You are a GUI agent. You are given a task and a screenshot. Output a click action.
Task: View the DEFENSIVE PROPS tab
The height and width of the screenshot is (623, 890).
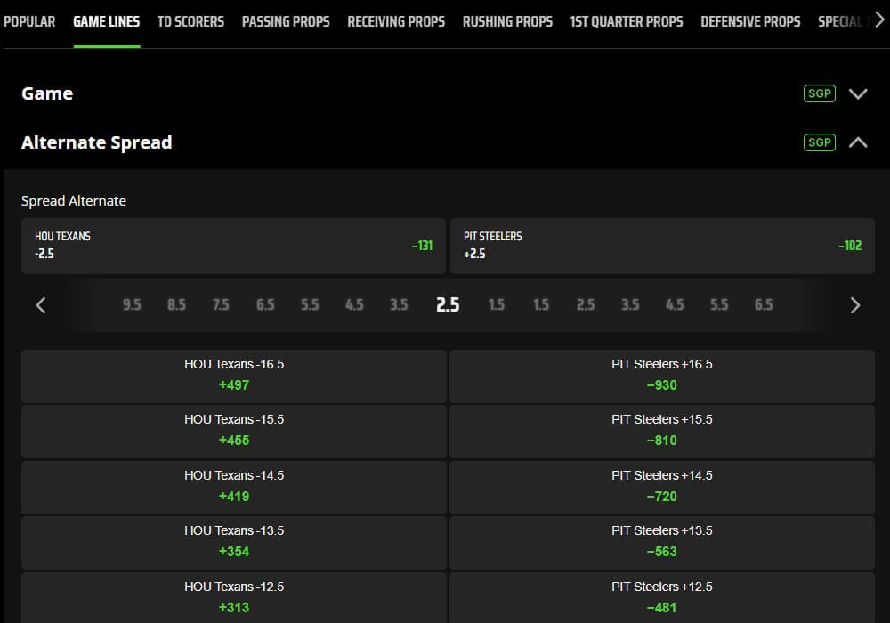pyautogui.click(x=750, y=21)
